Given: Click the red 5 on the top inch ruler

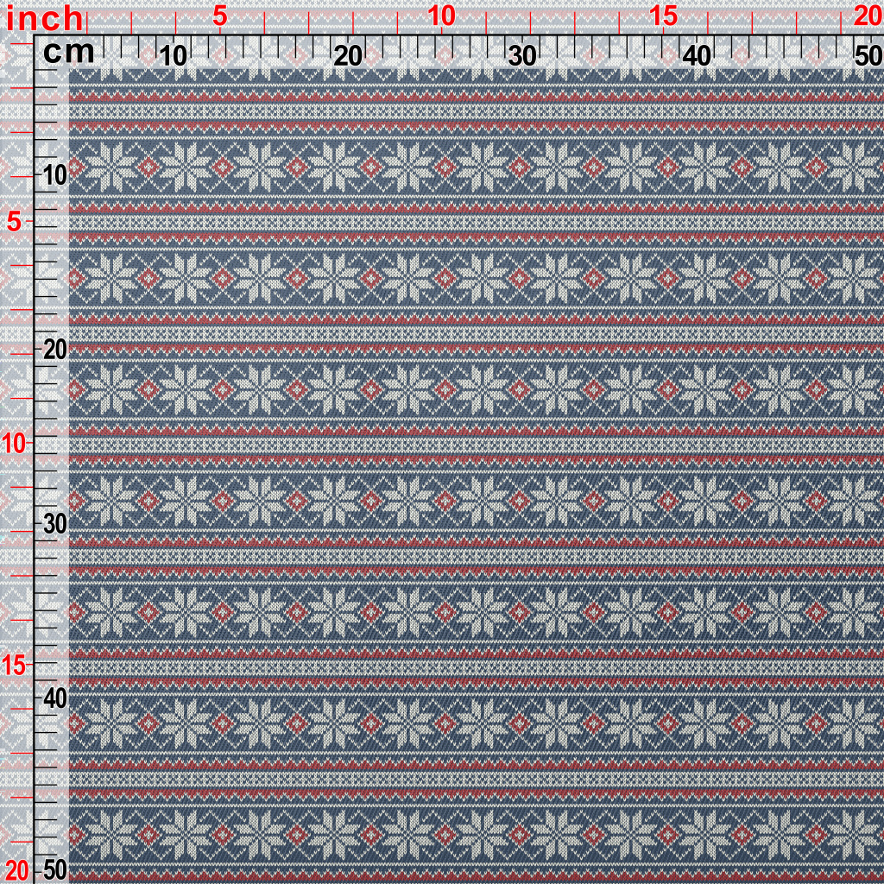Looking at the screenshot, I should [x=219, y=16].
